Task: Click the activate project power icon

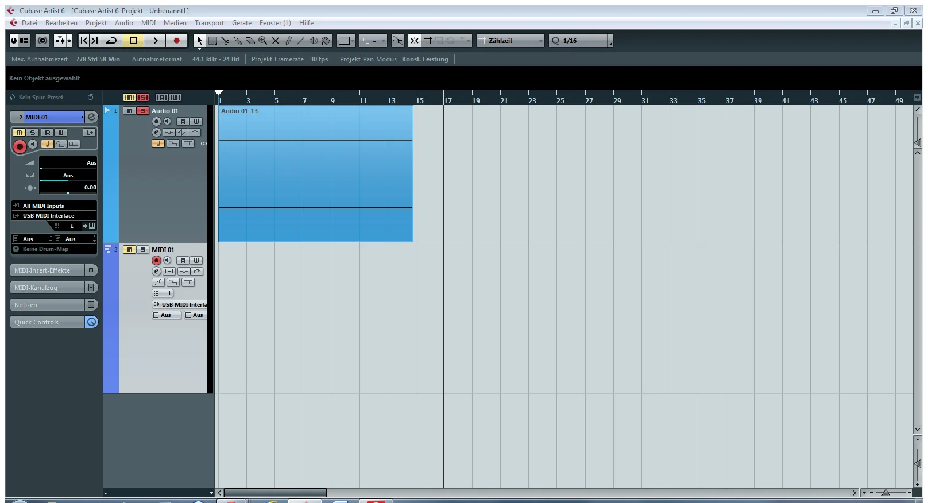Action: click(x=14, y=41)
